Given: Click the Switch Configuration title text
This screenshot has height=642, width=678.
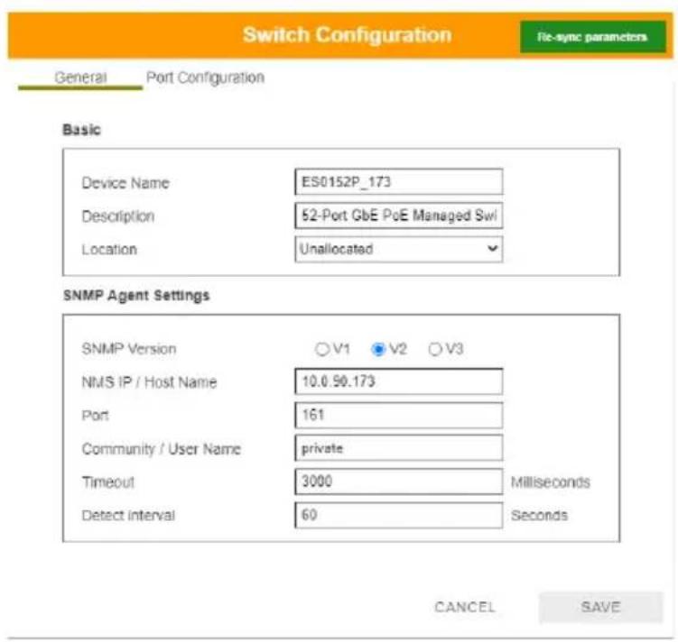Looking at the screenshot, I should click(x=348, y=34).
